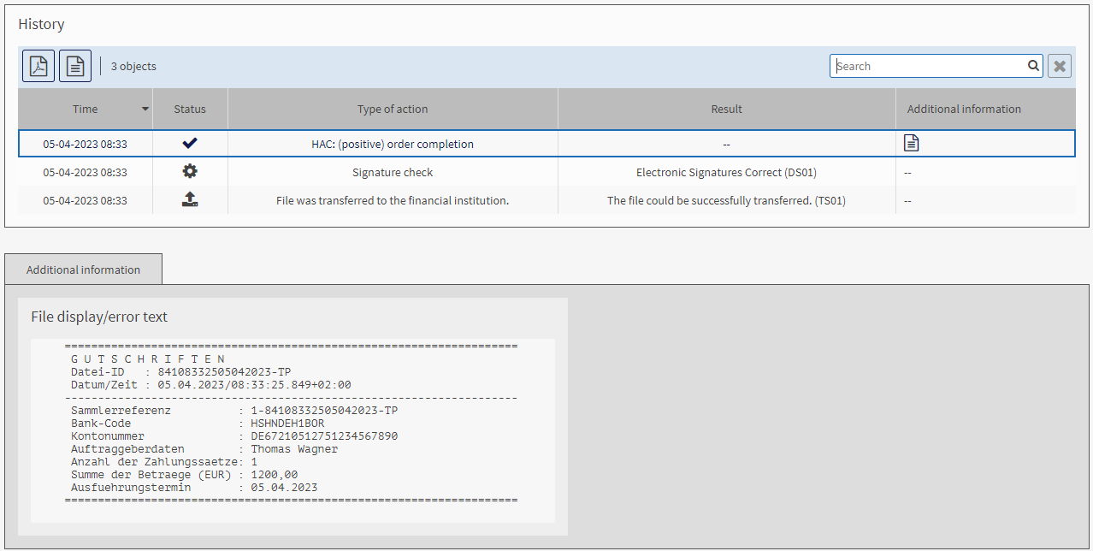Viewport: 1093px width, 551px height.
Task: Toggle sort arrow in Time column
Action: [145, 109]
